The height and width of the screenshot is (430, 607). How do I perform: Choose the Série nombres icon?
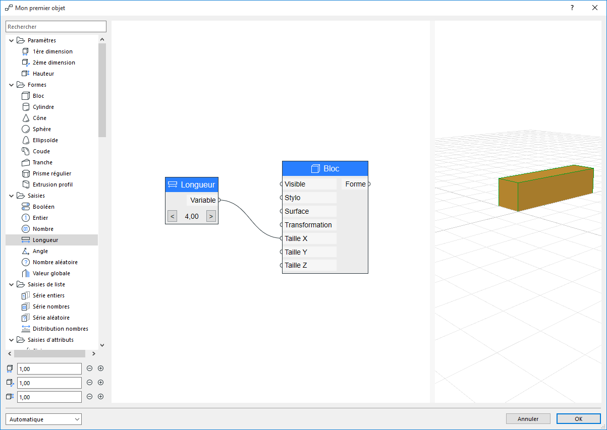coord(26,306)
